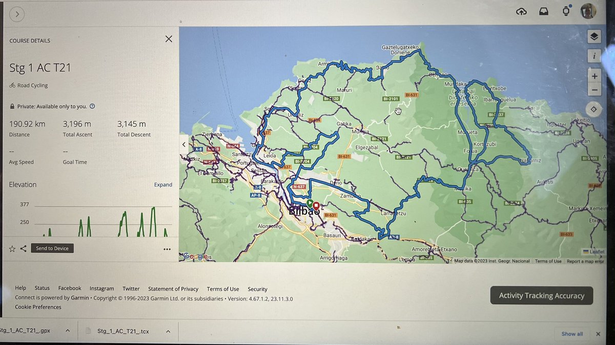Image resolution: width=615 pixels, height=345 pixels.
Task: Click Send to Device button
Action: pos(52,248)
